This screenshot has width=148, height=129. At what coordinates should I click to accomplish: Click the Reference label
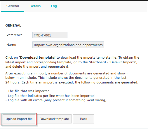[15, 35]
